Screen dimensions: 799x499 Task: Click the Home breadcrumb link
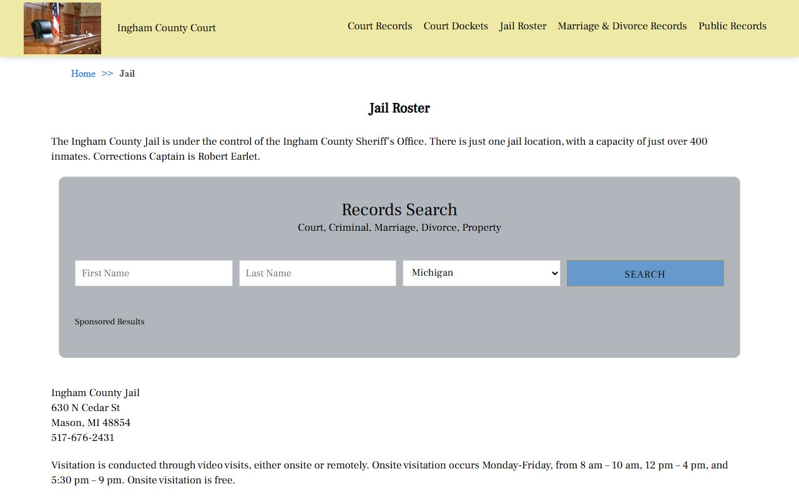click(x=83, y=74)
